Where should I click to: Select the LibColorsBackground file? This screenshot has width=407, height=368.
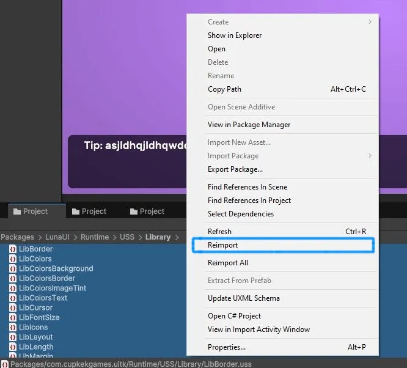[x=56, y=268]
